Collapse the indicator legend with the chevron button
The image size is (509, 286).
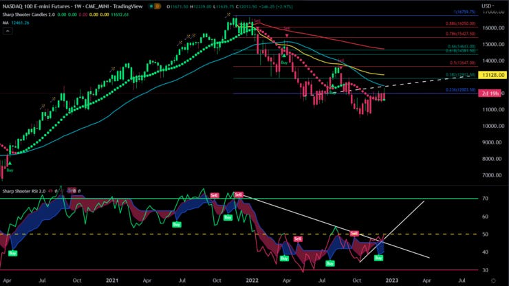point(8,31)
